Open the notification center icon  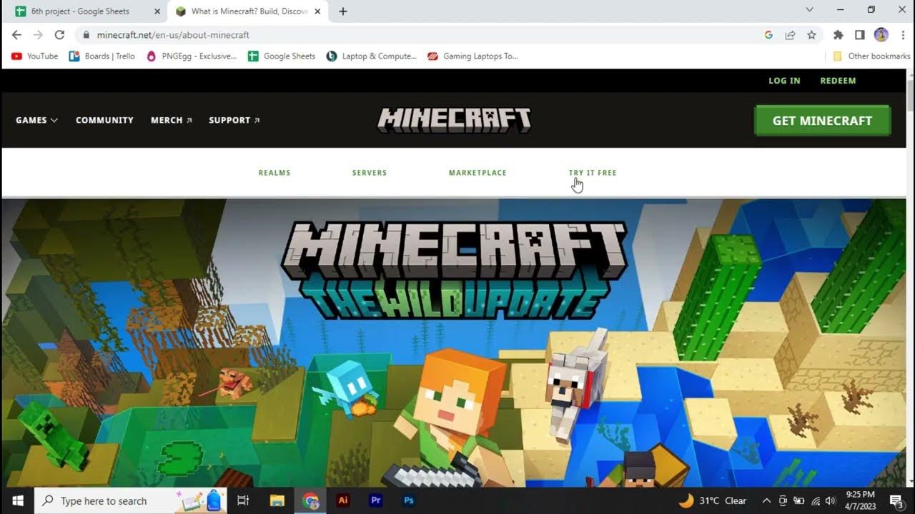pos(897,501)
